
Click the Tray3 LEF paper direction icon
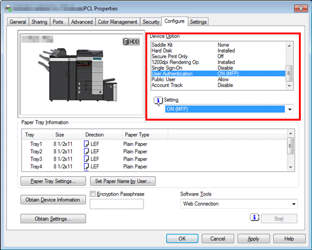coord(86,159)
